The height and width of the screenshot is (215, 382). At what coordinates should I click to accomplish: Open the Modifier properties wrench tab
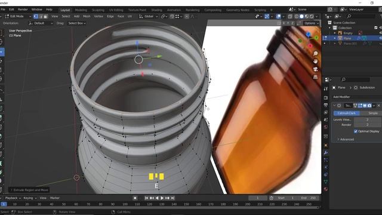pyautogui.click(x=326, y=153)
